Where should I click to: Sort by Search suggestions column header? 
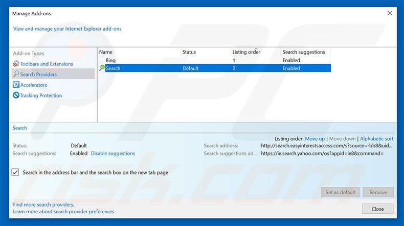tap(304, 52)
